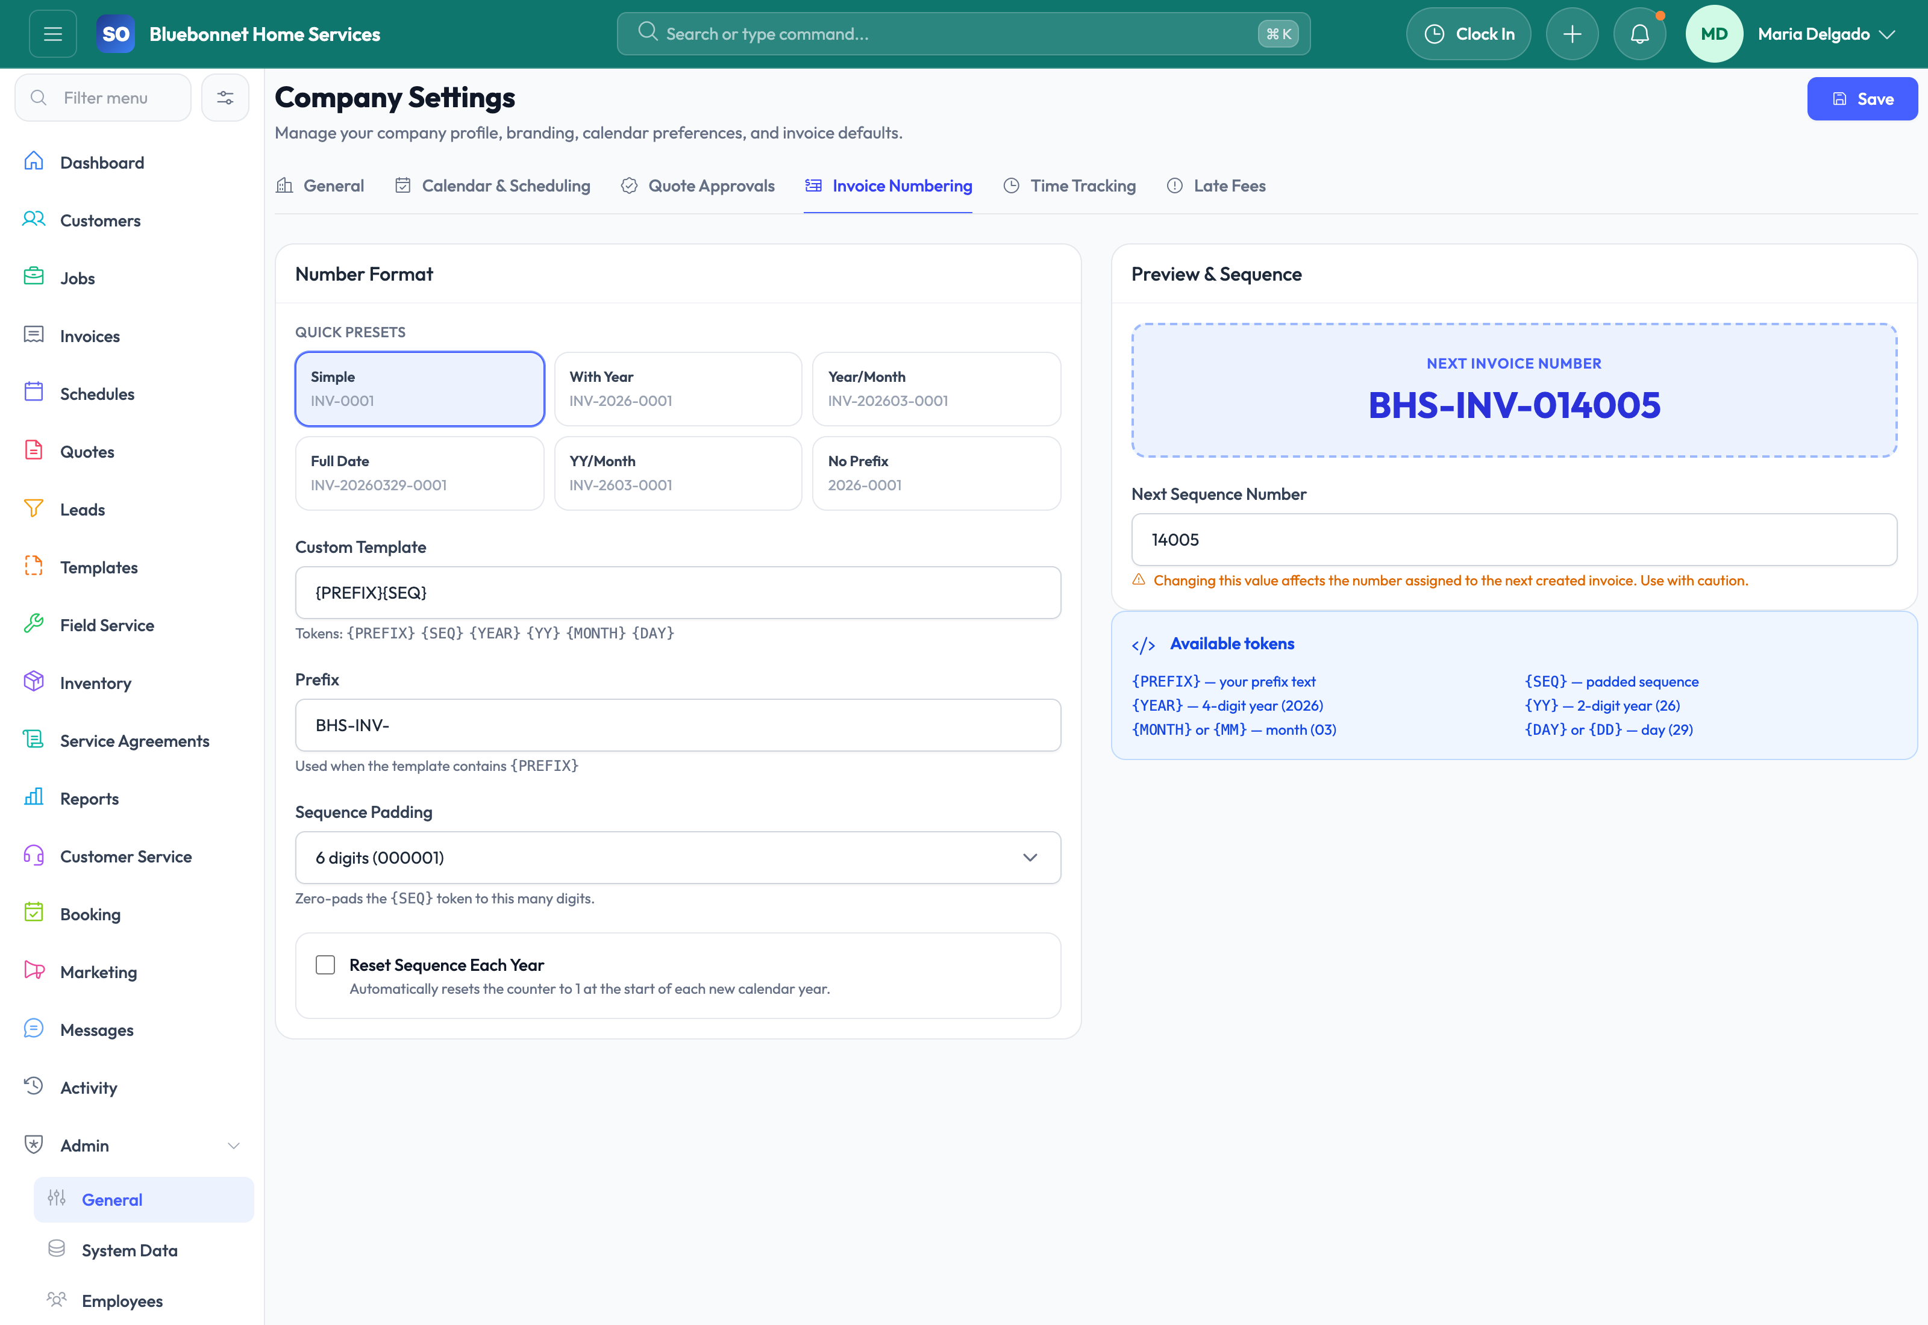The width and height of the screenshot is (1928, 1325).
Task: Open the notifications bell
Action: [1639, 34]
